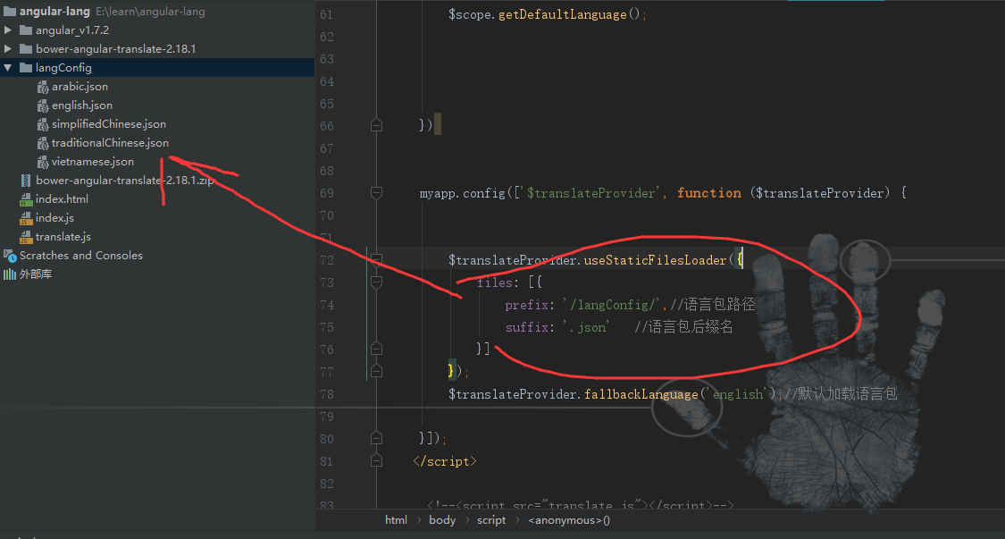Toggle the fold end marker on line 76
The image size is (1005, 539).
[x=376, y=350]
